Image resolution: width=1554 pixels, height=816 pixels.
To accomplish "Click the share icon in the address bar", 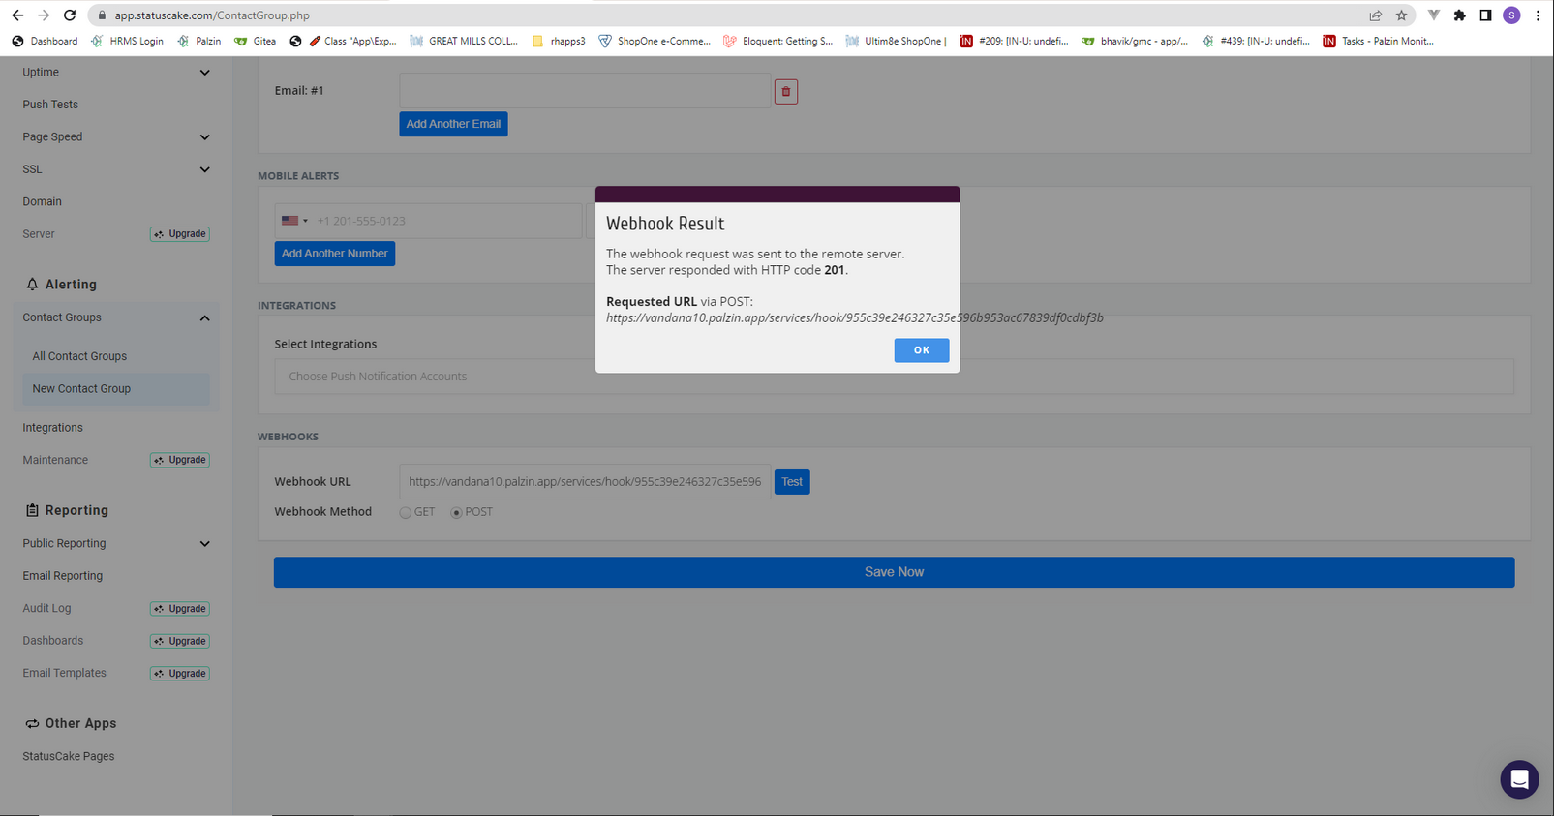I will pyautogui.click(x=1375, y=15).
